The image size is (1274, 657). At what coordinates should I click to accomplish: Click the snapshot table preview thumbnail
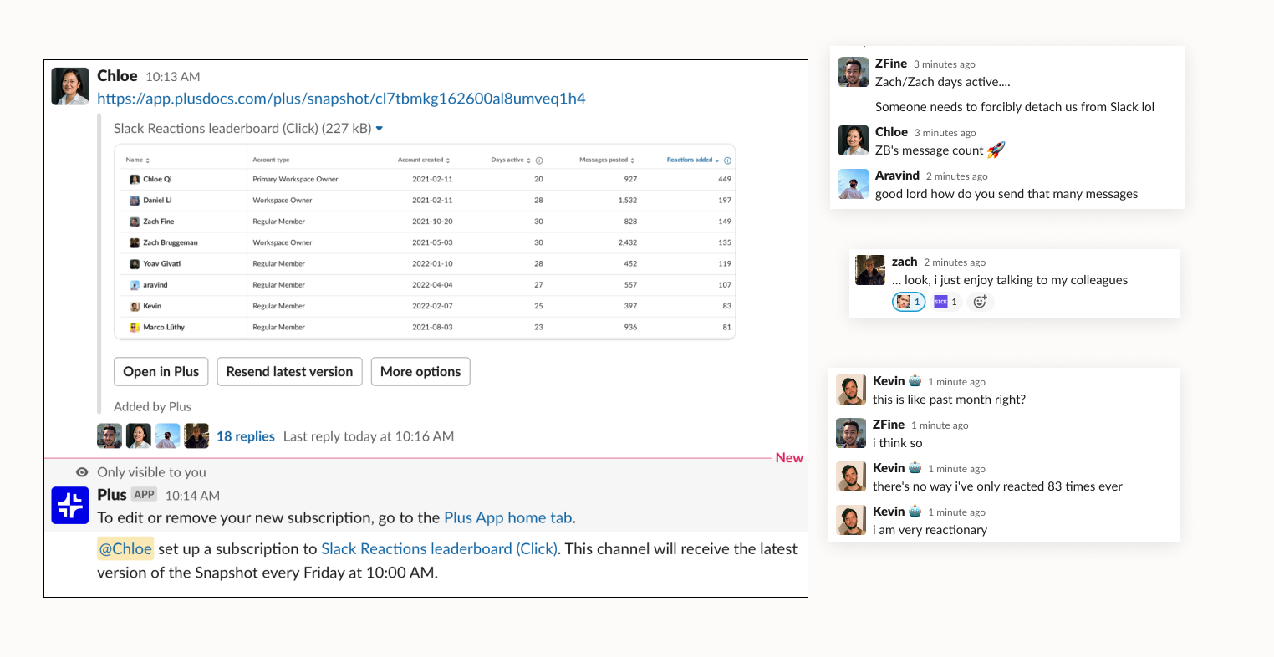(x=425, y=242)
